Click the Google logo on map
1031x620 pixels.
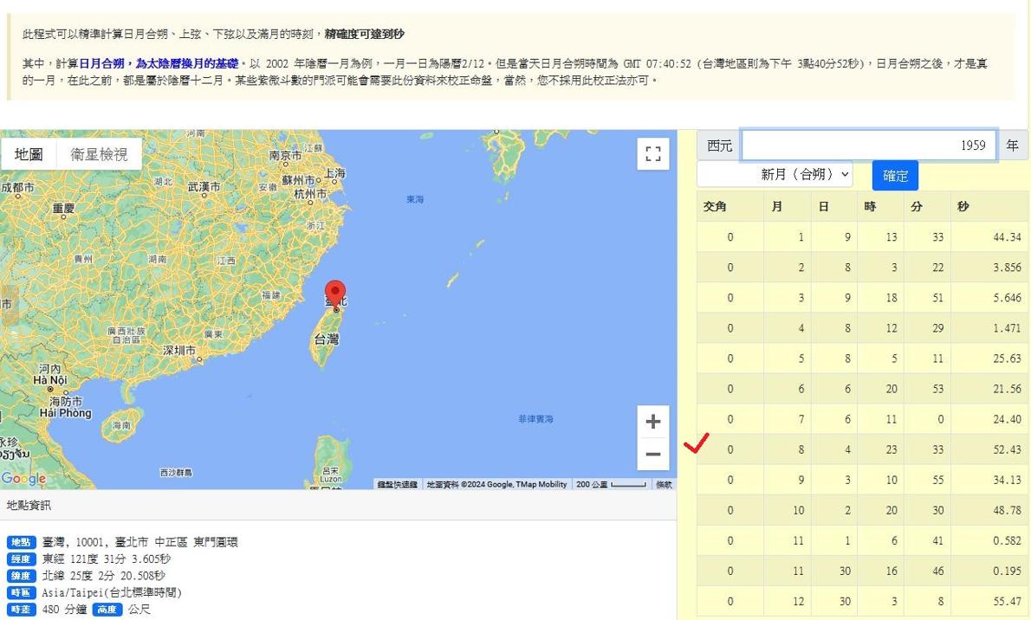[23, 479]
